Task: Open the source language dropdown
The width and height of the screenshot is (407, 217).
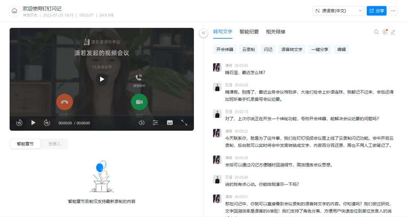Action: (338, 11)
